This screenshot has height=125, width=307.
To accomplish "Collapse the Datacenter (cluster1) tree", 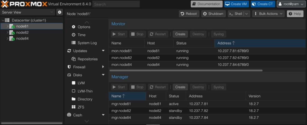I will (x=3, y=20).
